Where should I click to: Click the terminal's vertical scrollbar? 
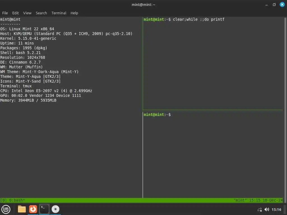285,110
